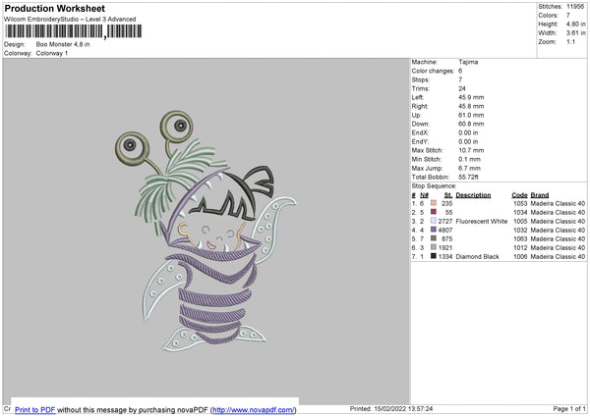Click the stitch count 4807 in stop sequence
Image resolution: width=590 pixels, height=416 pixels.
pos(445,230)
